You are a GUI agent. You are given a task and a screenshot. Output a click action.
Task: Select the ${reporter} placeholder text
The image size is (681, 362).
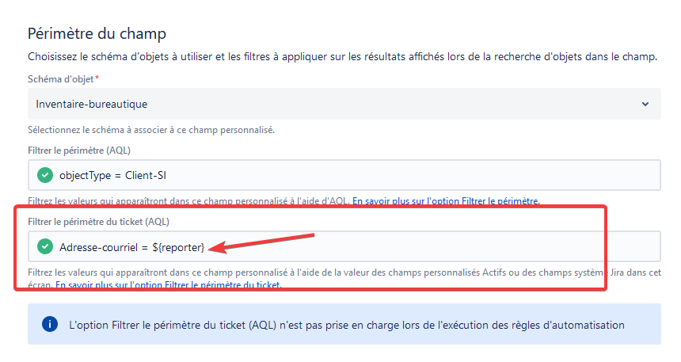coord(178,247)
